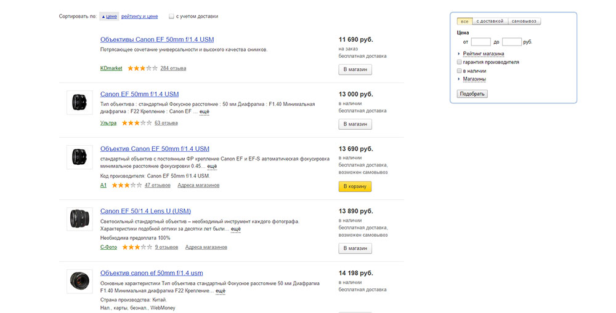616x313 pixels.
Task: Open the С-Фото shop link
Action: click(x=108, y=247)
